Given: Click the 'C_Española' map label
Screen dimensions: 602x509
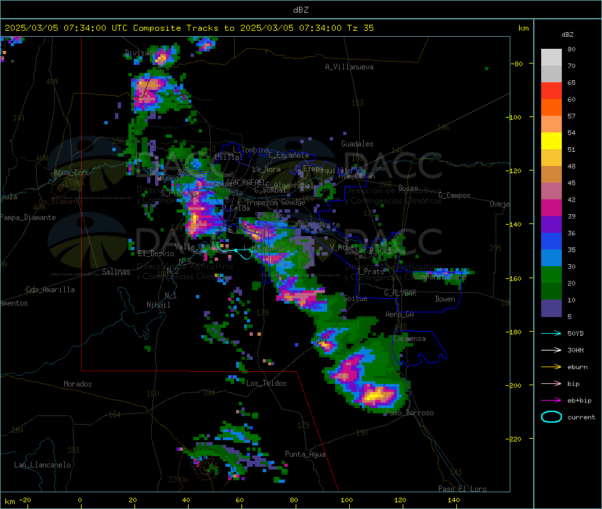Looking at the screenshot, I should click(288, 155).
